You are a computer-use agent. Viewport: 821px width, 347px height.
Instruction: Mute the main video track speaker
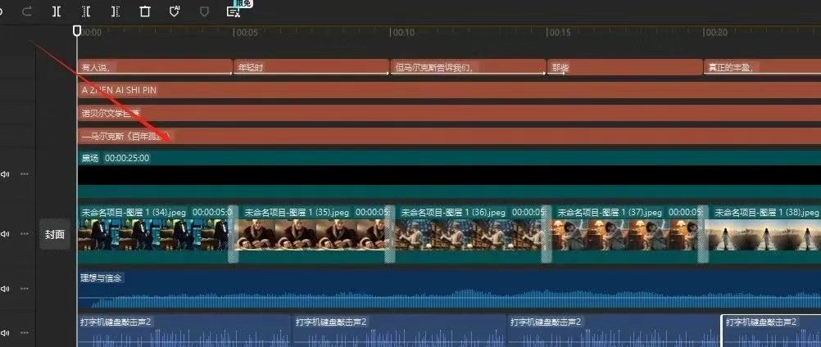pos(5,234)
